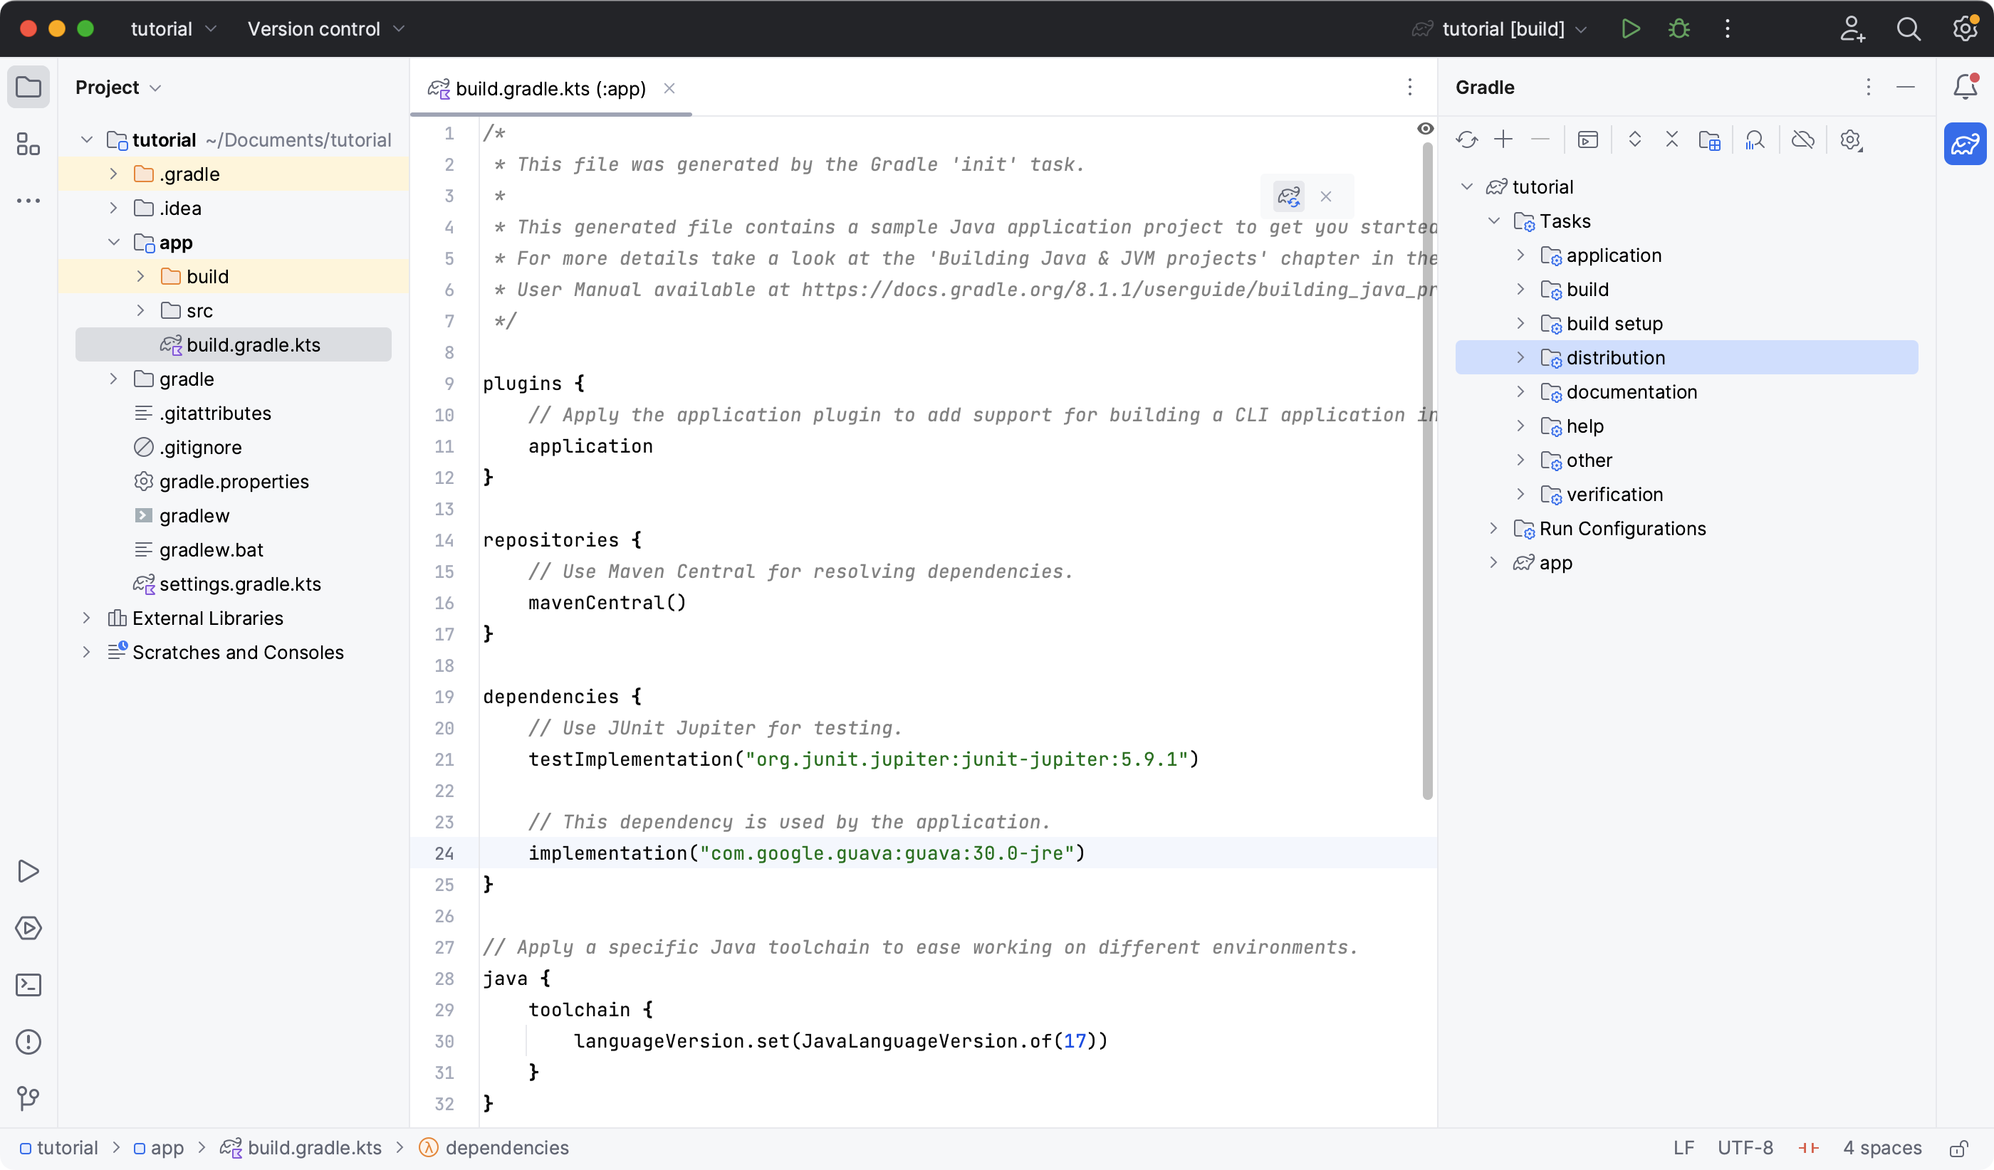Image resolution: width=1994 pixels, height=1170 pixels.
Task: Toggle reader mode eye icon in editor
Action: [1425, 129]
